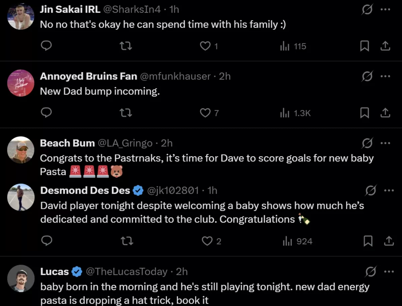Image resolution: width=402 pixels, height=306 pixels.
Task: Open @mfunkhauser profile handle
Action: 175,76
